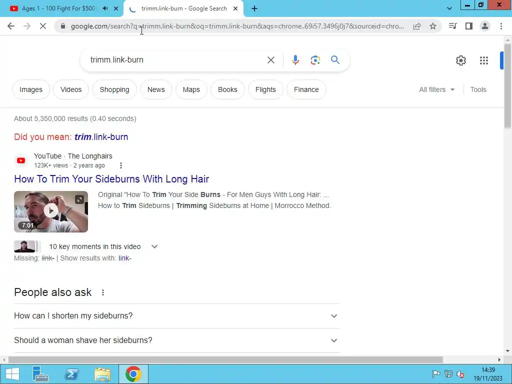512x384 pixels.
Task: Filter results by News
Action: tap(156, 89)
